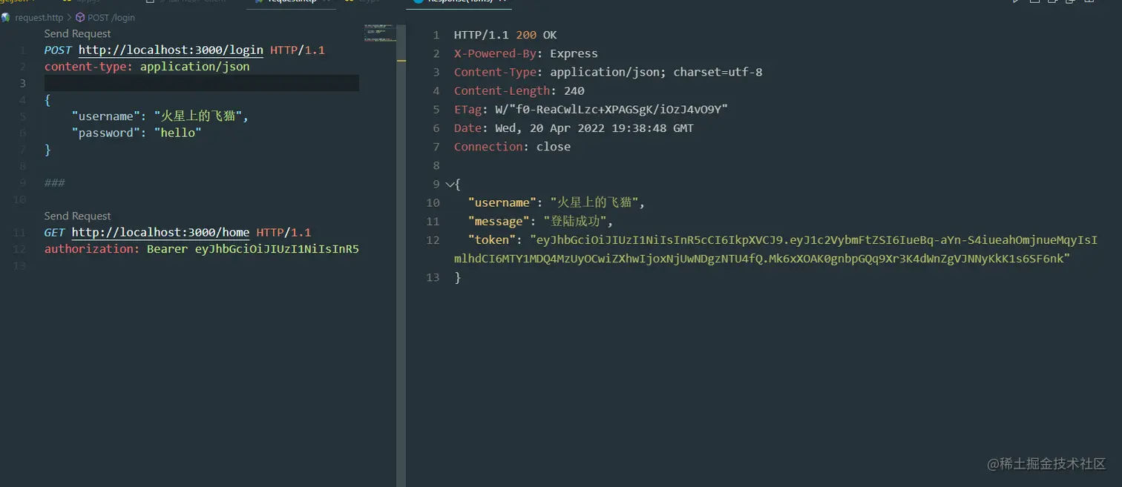This screenshot has height=487, width=1122.
Task: Click the editor minimap preview
Action: point(379,33)
